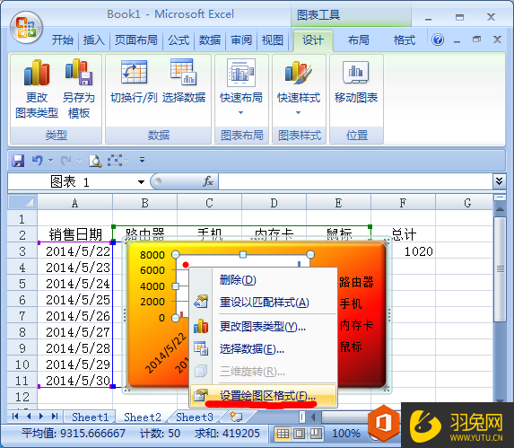The height and width of the screenshot is (448, 514).
Task: Save the workbook with the disk icon
Action: click(18, 161)
